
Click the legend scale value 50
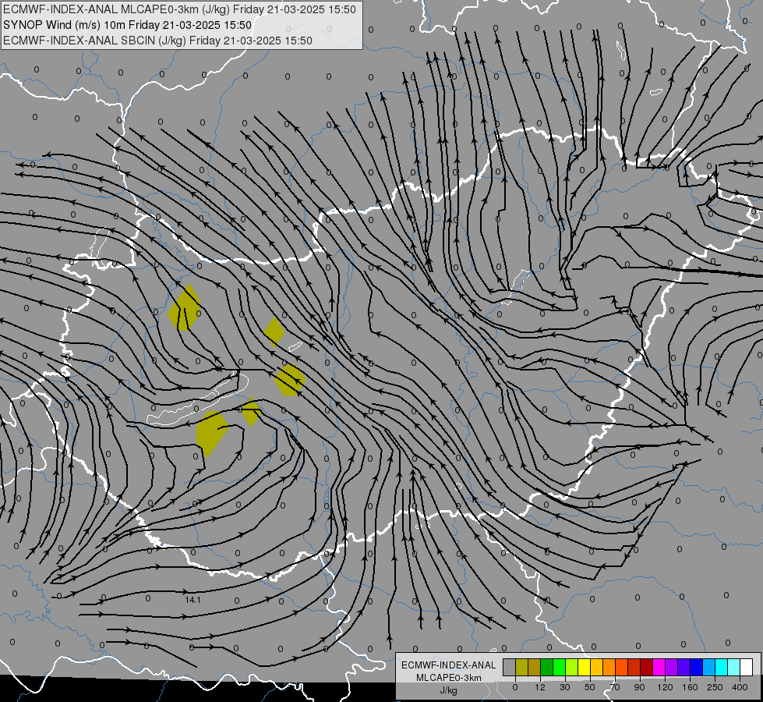[x=590, y=687]
